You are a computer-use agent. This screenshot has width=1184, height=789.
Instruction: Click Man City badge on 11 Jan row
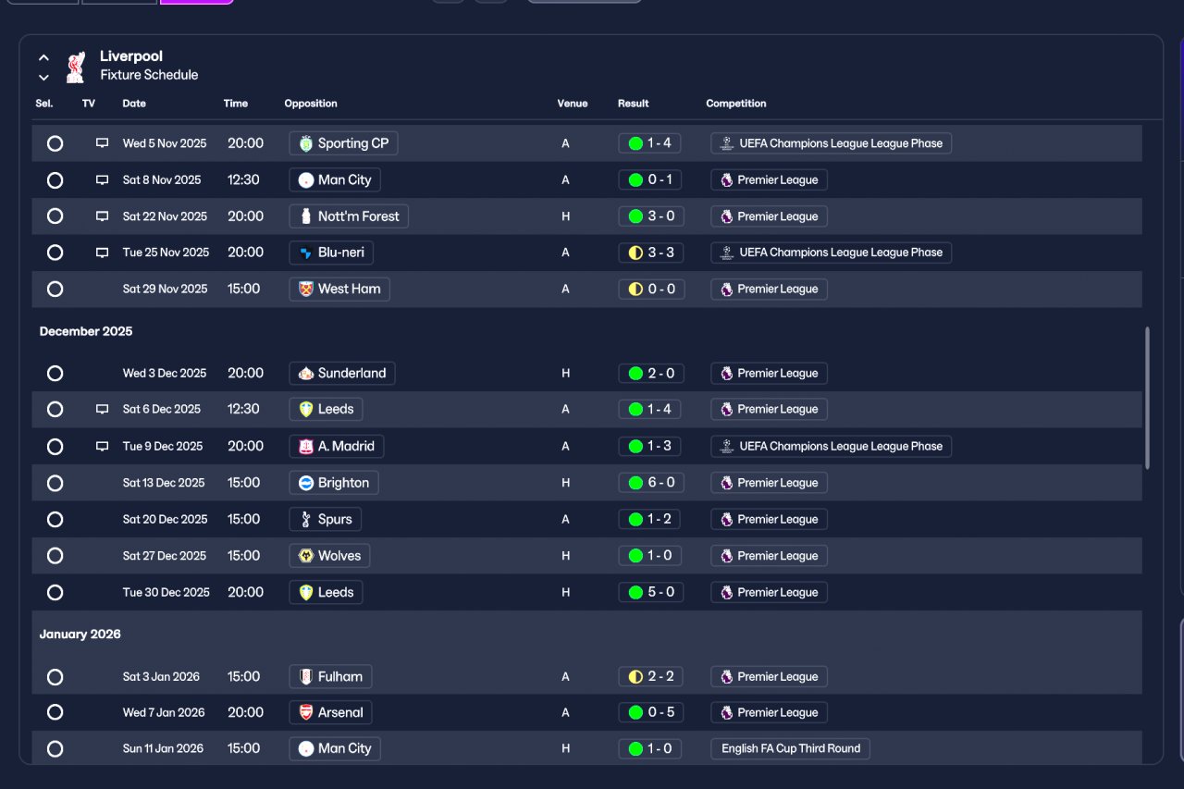click(306, 748)
